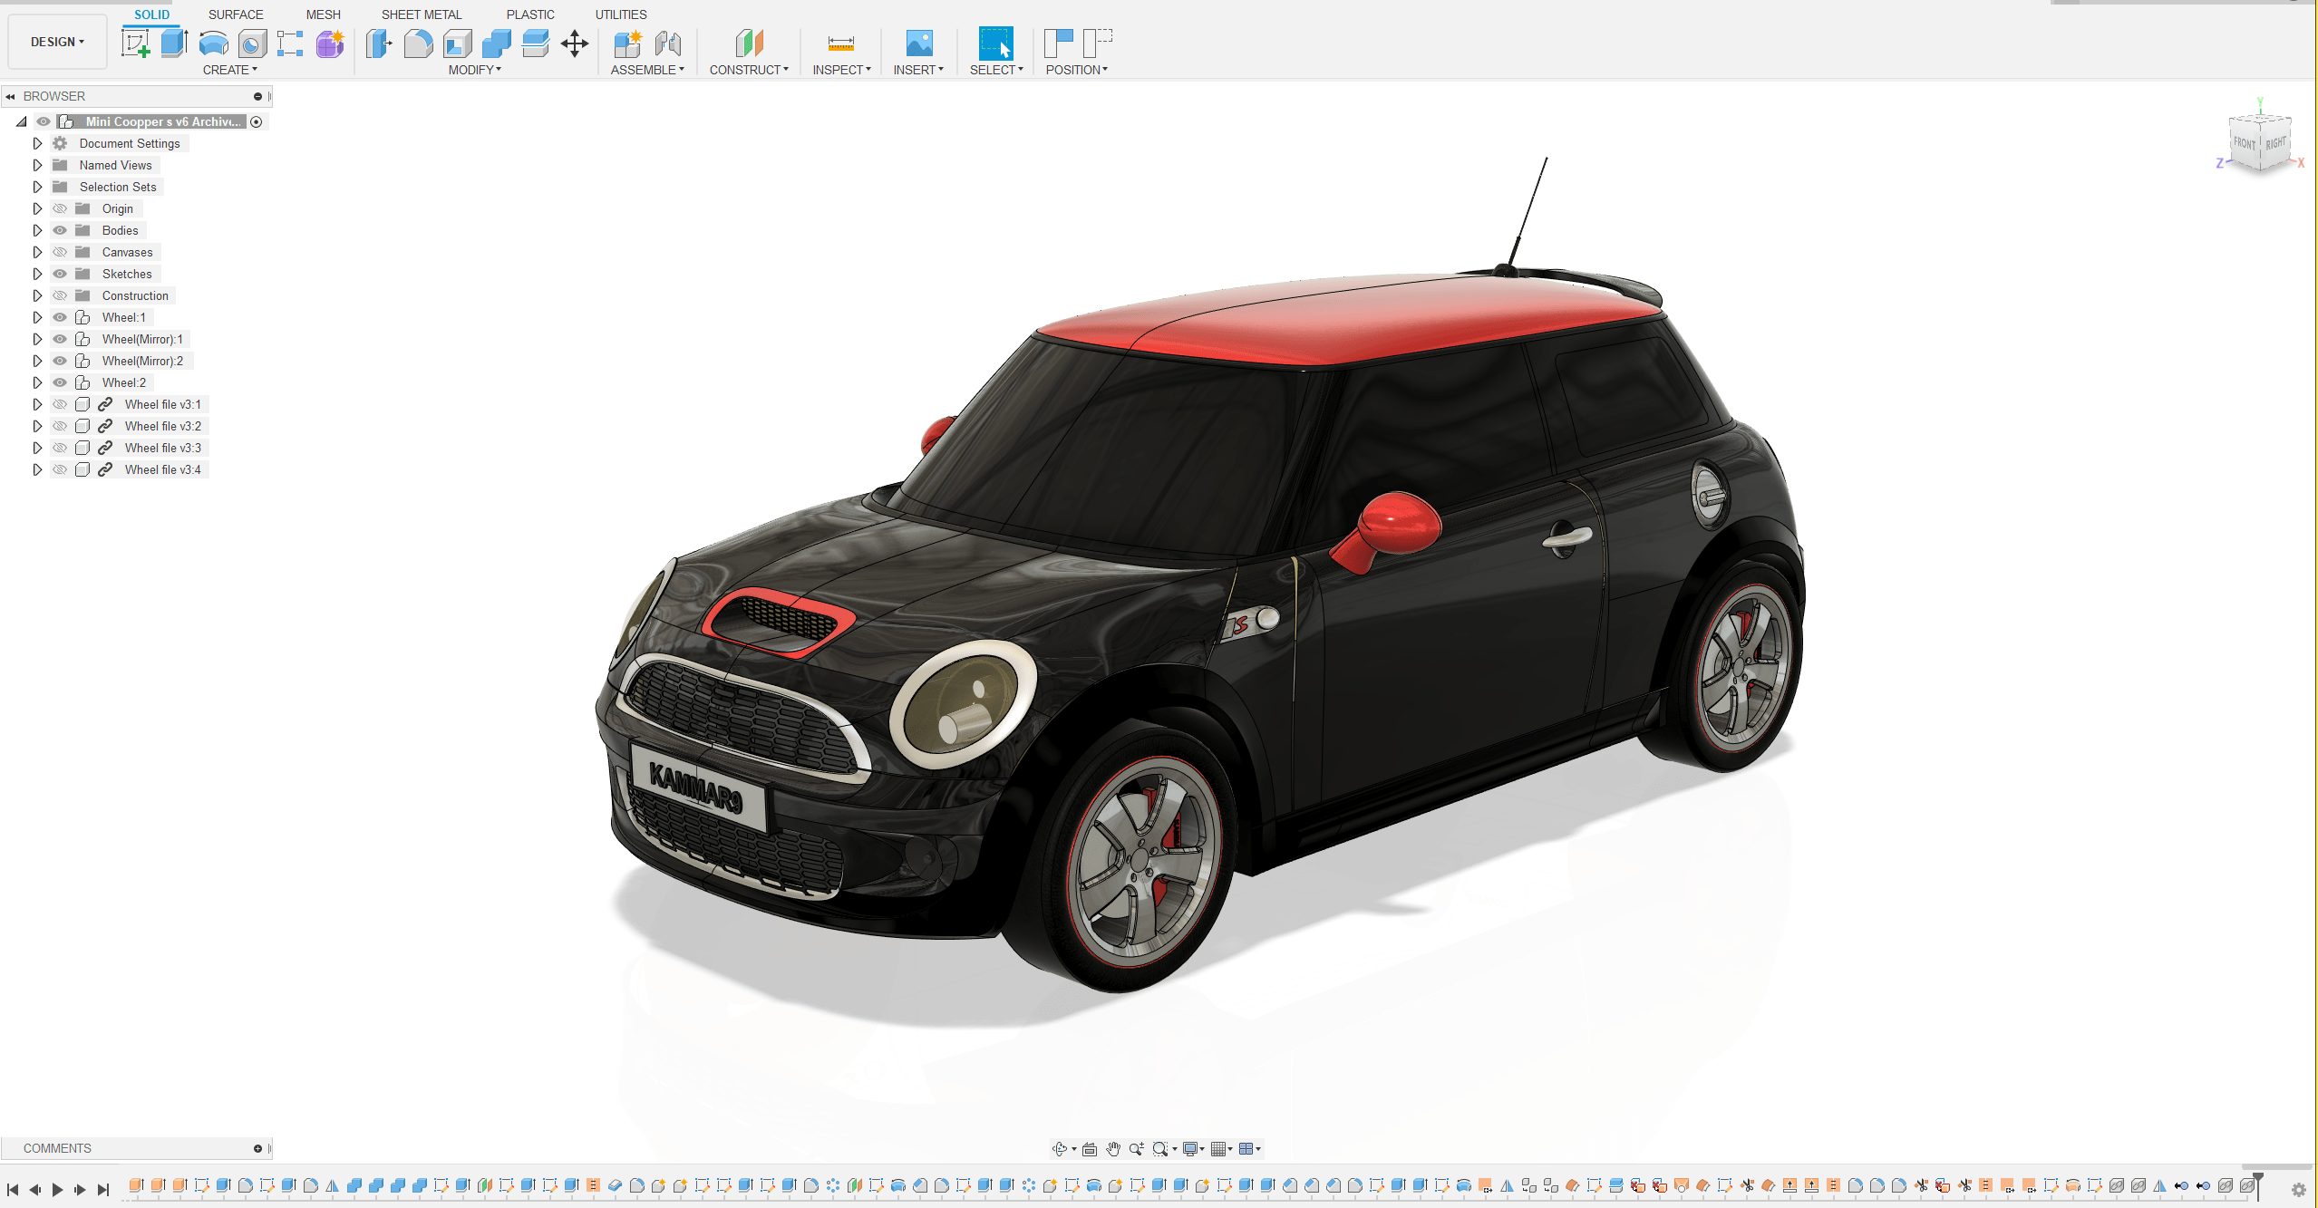Select the Move/Copy tool
This screenshot has height=1208, width=2318.
[575, 43]
